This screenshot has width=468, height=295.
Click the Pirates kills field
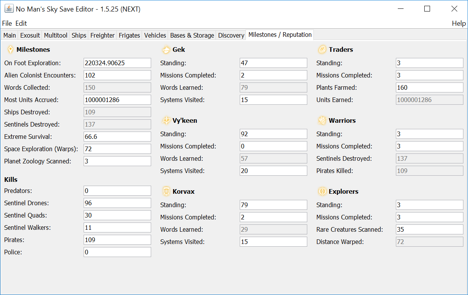pyautogui.click(x=117, y=240)
